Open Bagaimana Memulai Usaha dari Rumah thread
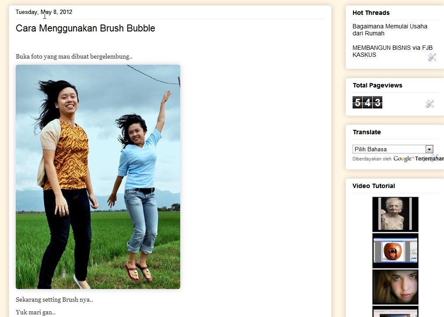 pyautogui.click(x=390, y=30)
